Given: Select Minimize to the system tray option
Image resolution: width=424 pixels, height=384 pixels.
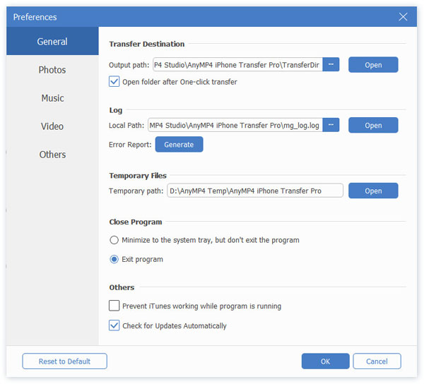Looking at the screenshot, I should tap(114, 240).
